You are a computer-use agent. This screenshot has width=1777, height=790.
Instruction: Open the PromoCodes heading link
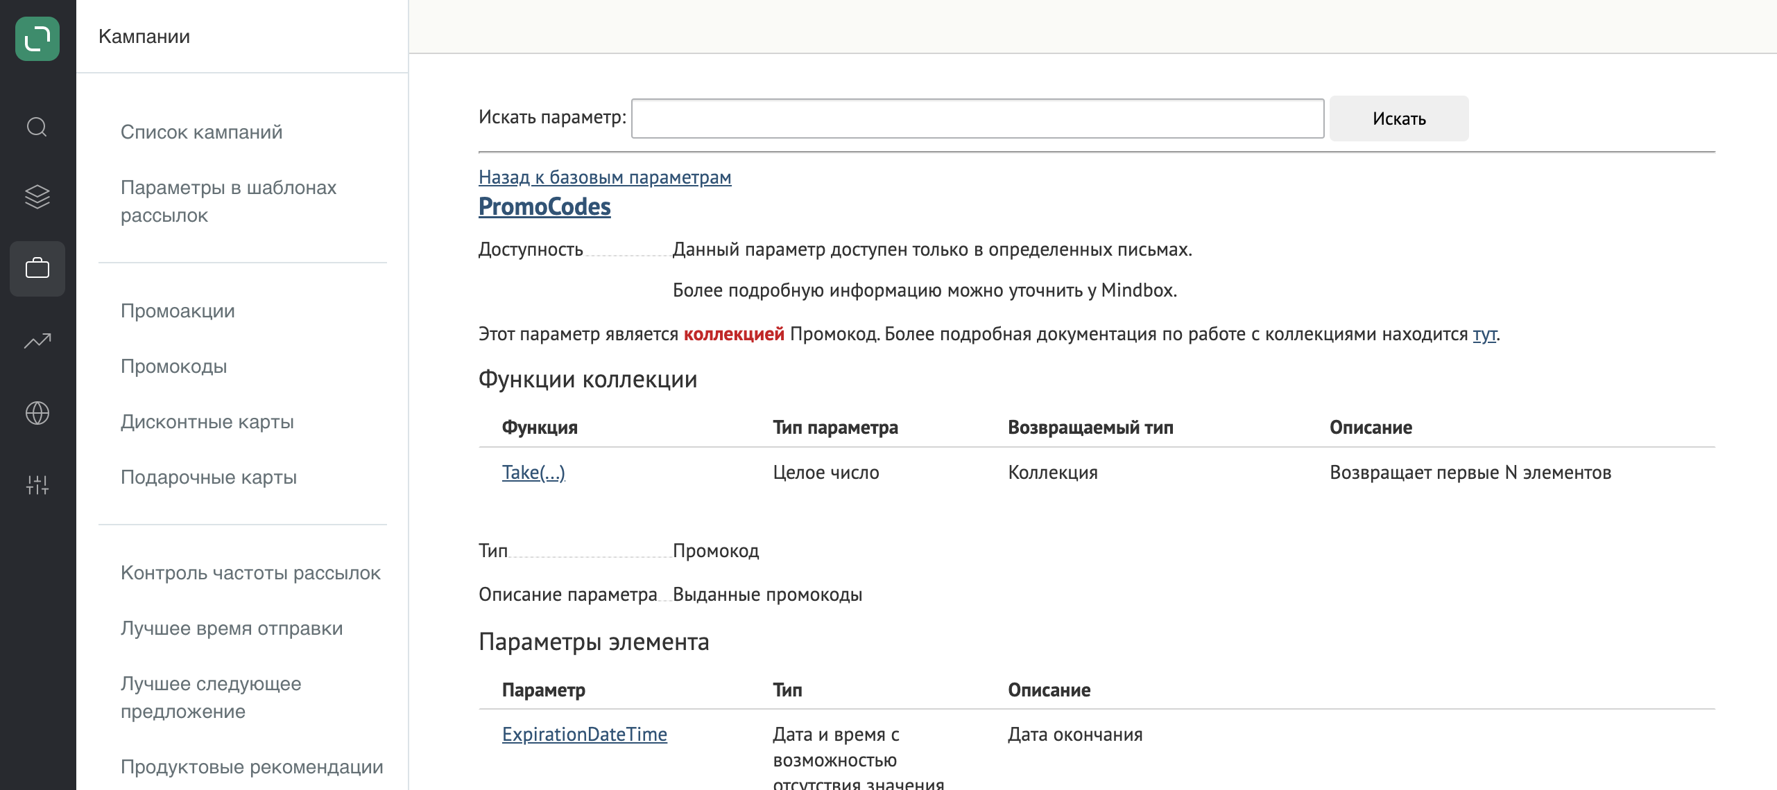544,207
